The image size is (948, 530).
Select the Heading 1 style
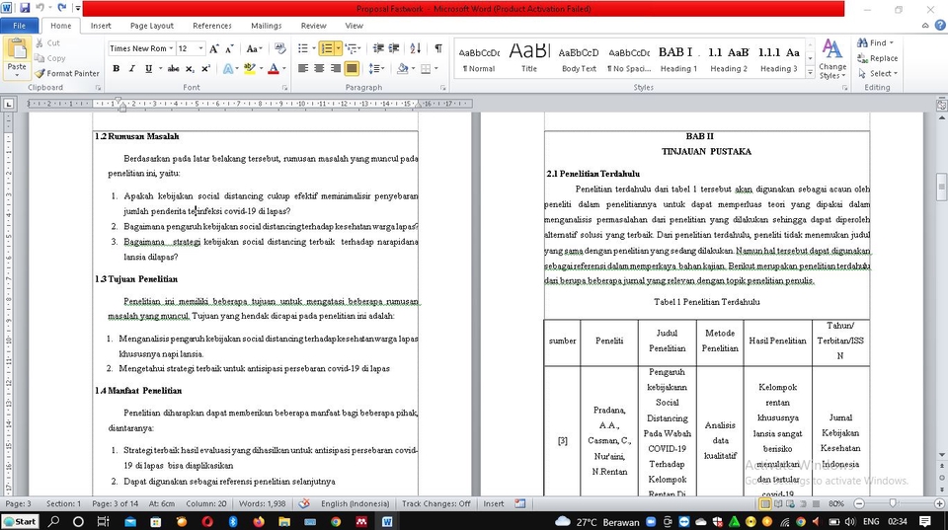coord(678,59)
